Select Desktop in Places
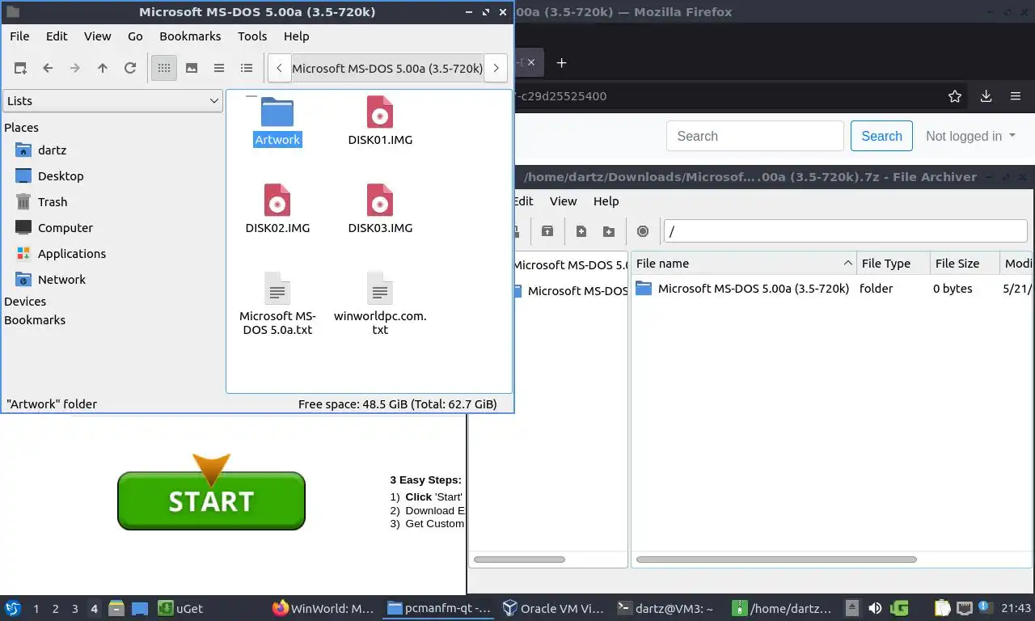 pyautogui.click(x=61, y=176)
